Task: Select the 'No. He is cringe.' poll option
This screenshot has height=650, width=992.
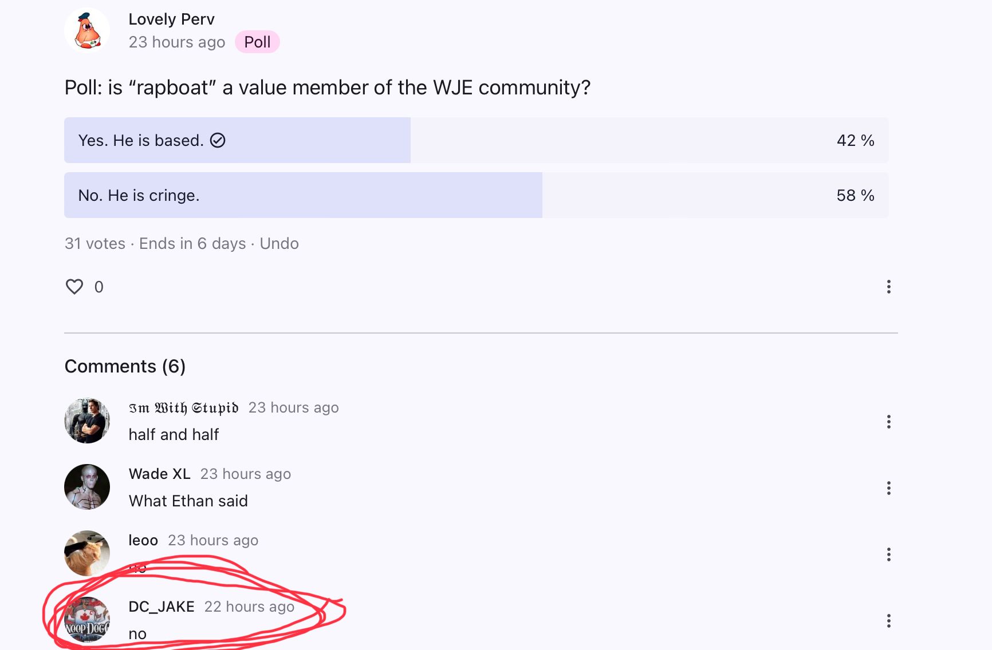Action: click(x=475, y=195)
